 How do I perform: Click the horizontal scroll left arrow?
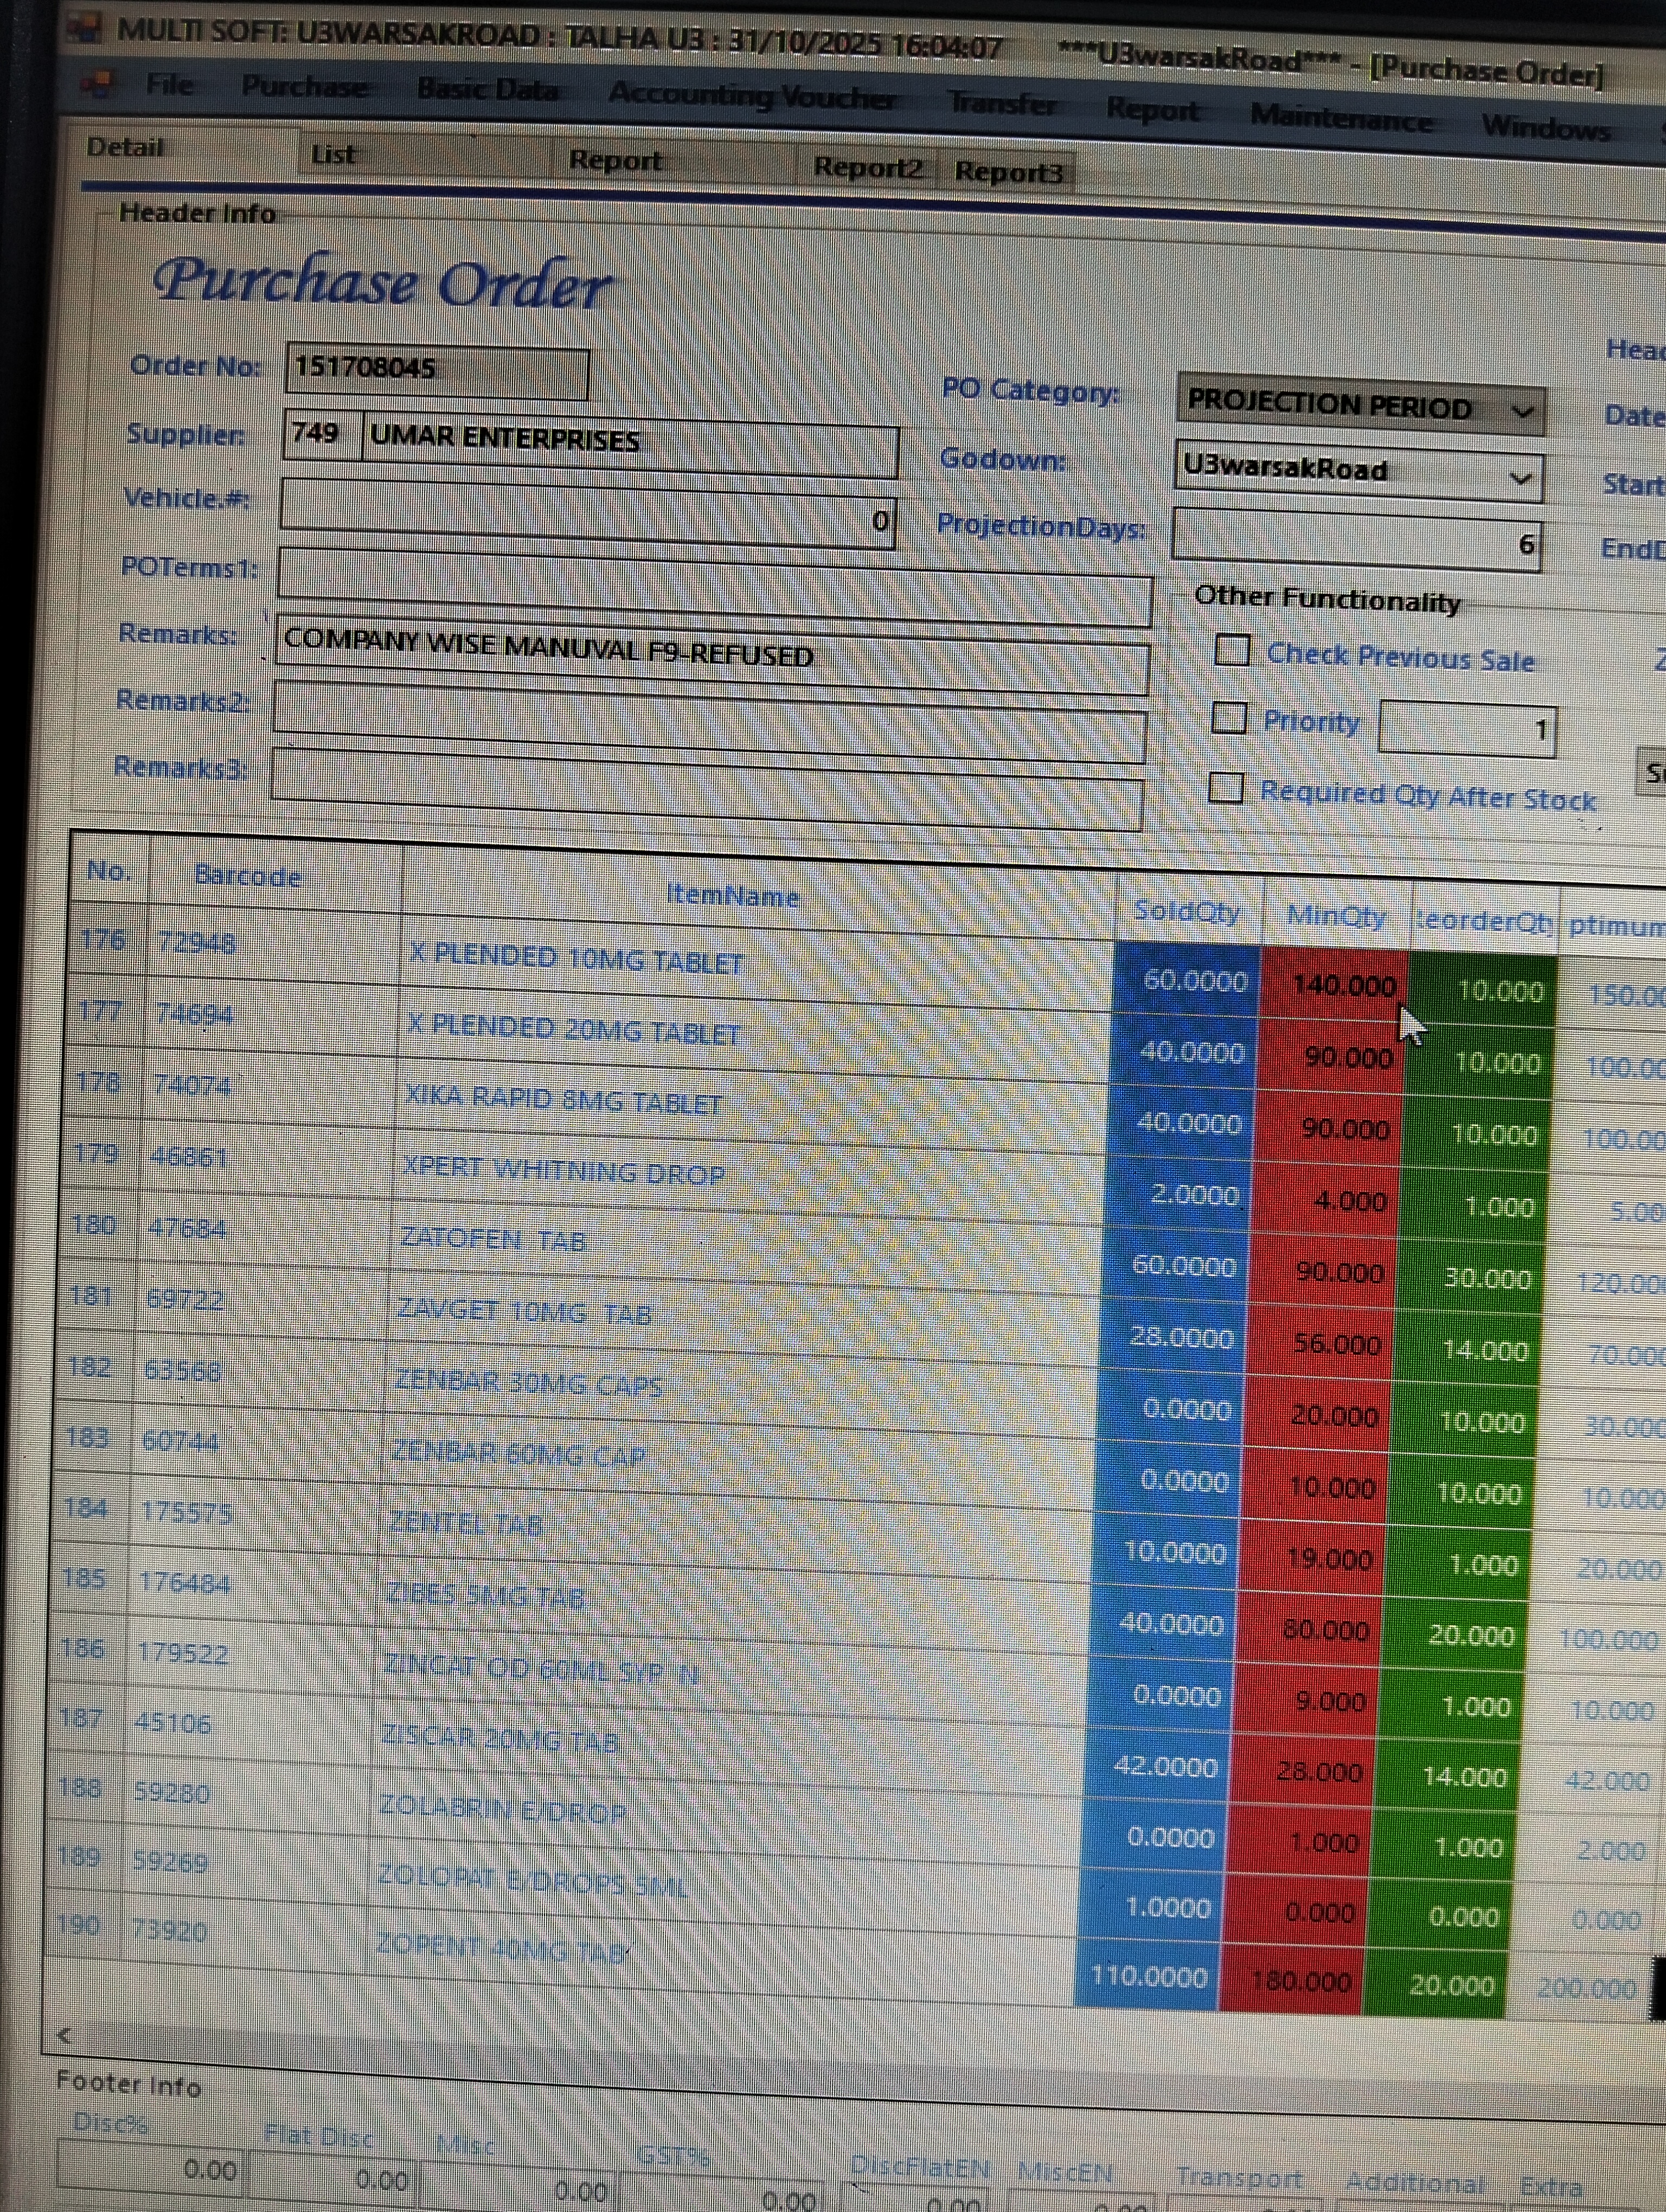(65, 2036)
